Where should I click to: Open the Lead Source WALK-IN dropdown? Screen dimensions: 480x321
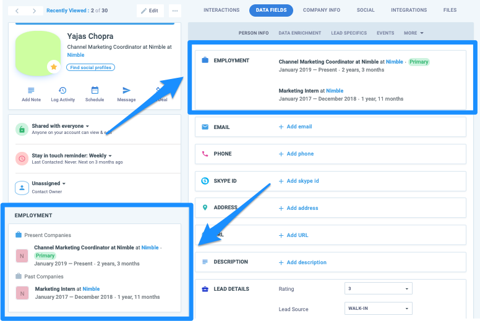378,309
